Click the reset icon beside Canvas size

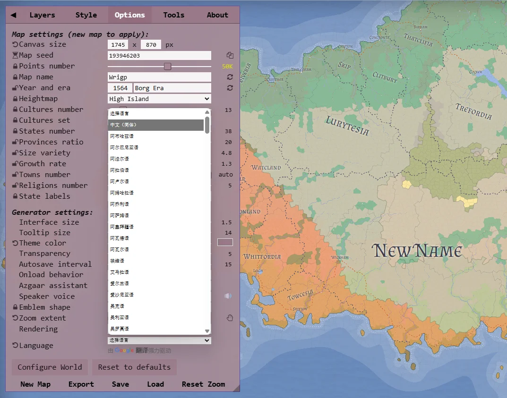click(14, 44)
